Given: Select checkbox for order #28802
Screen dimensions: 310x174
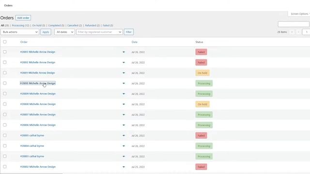Looking at the screenshot, I should pyautogui.click(x=5, y=167).
